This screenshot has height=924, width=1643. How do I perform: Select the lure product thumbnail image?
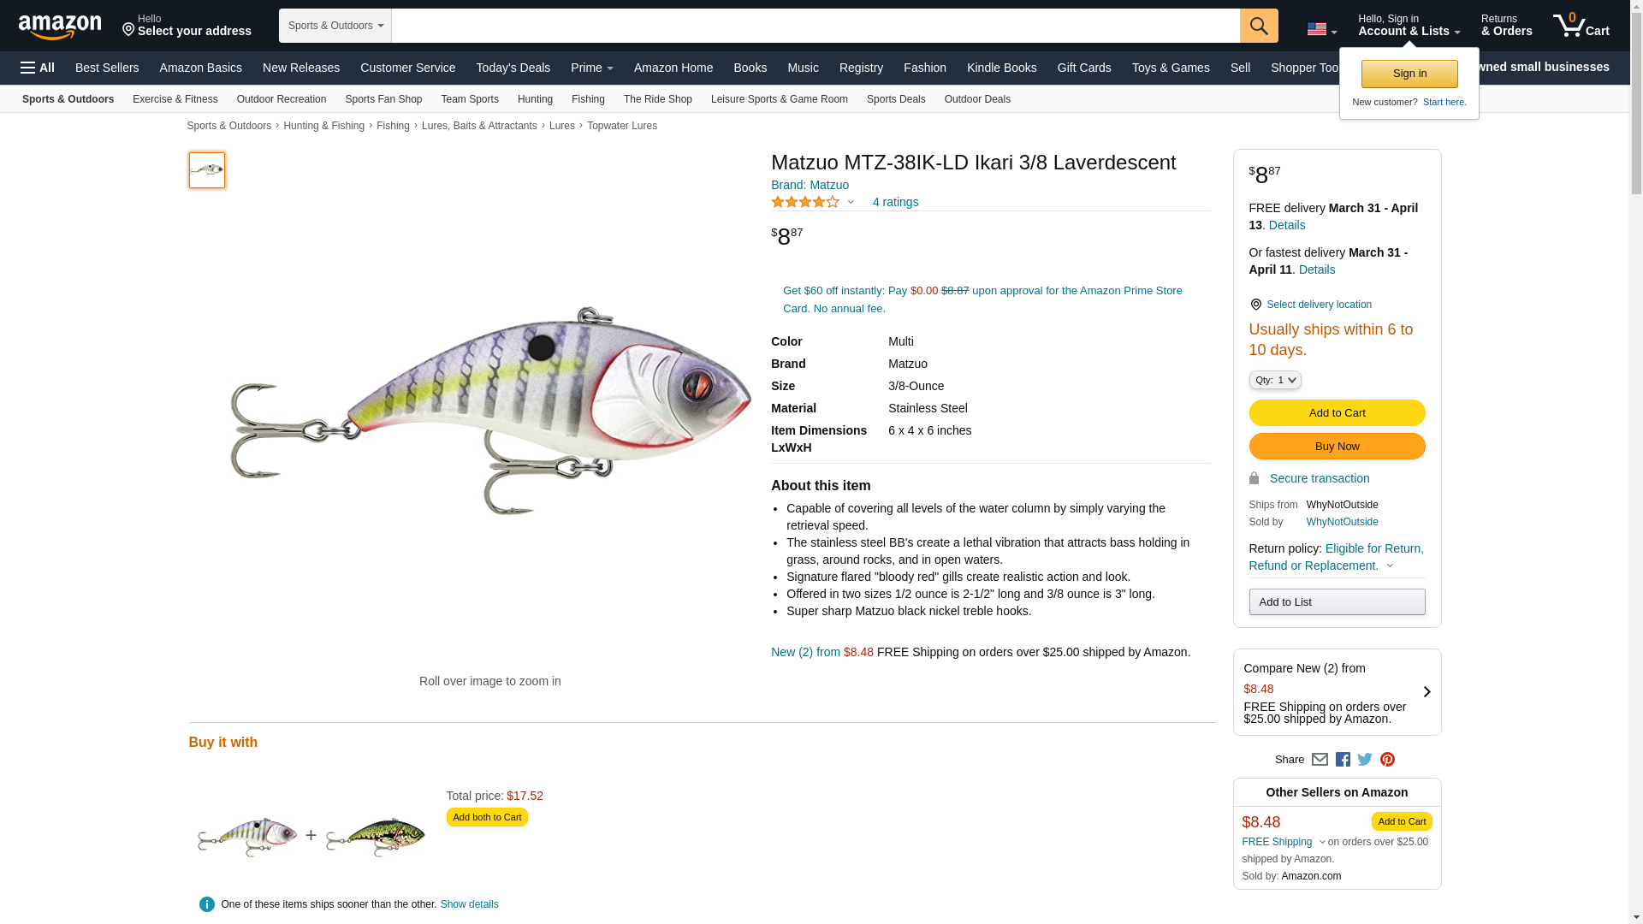[207, 170]
